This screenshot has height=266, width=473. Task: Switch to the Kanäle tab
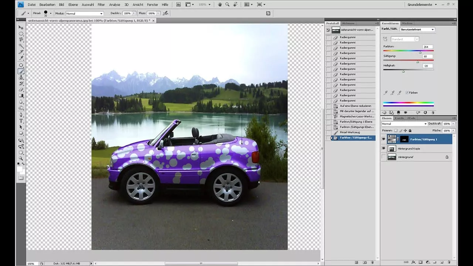(399, 118)
